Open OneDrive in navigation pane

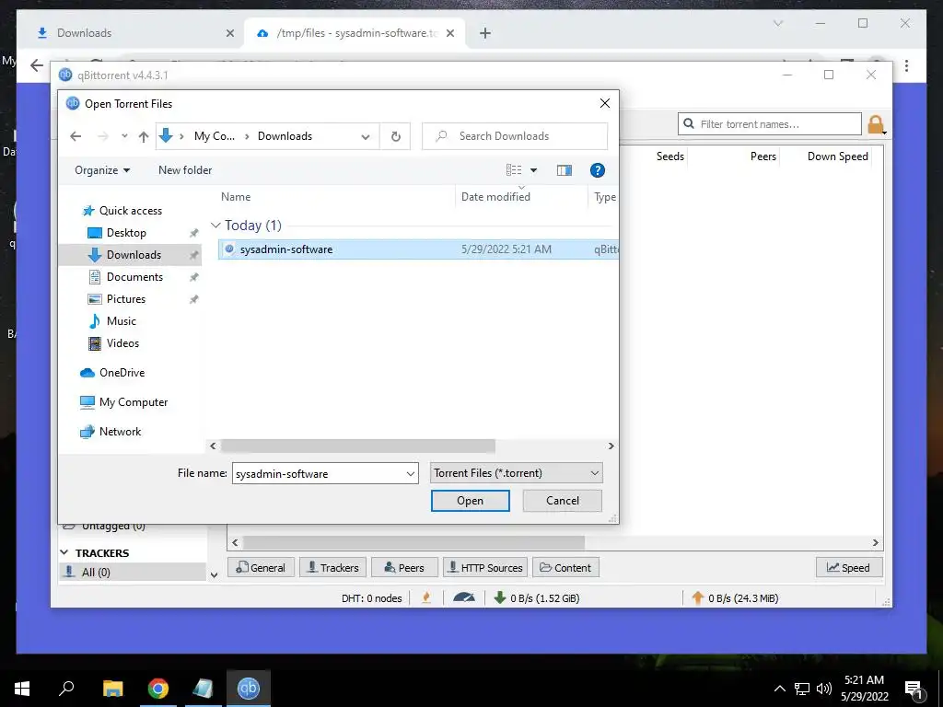pos(122,373)
